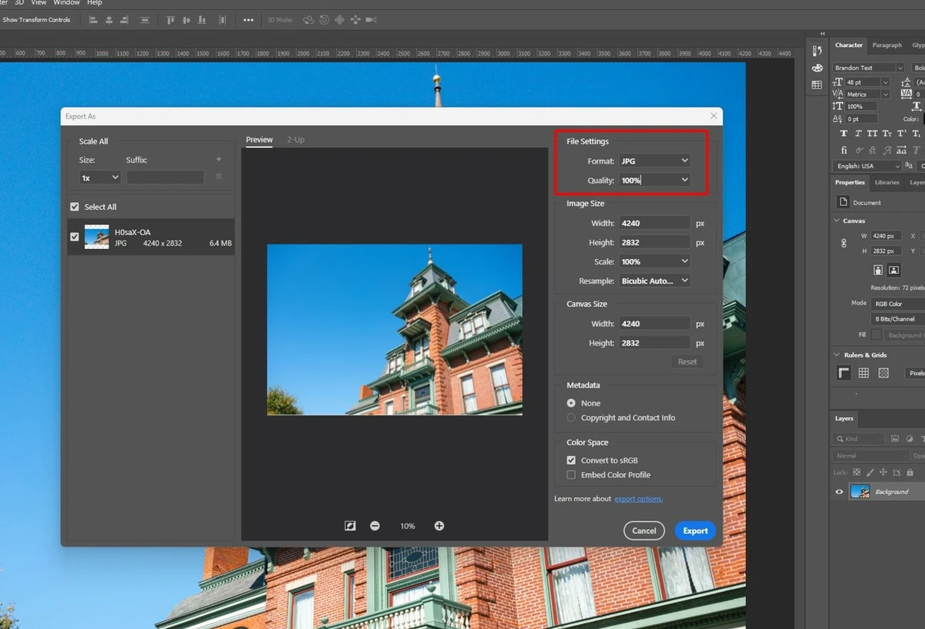Uncheck the Convert to sRGB checkbox
Screen dimensions: 925x629
(570, 459)
